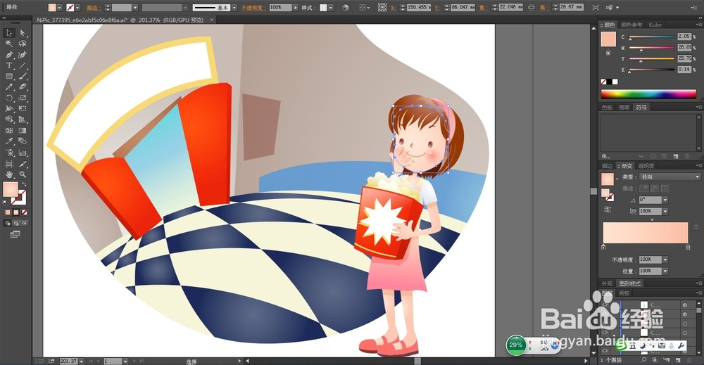
Task: Click target circle of third layer row
Action: coord(685,324)
